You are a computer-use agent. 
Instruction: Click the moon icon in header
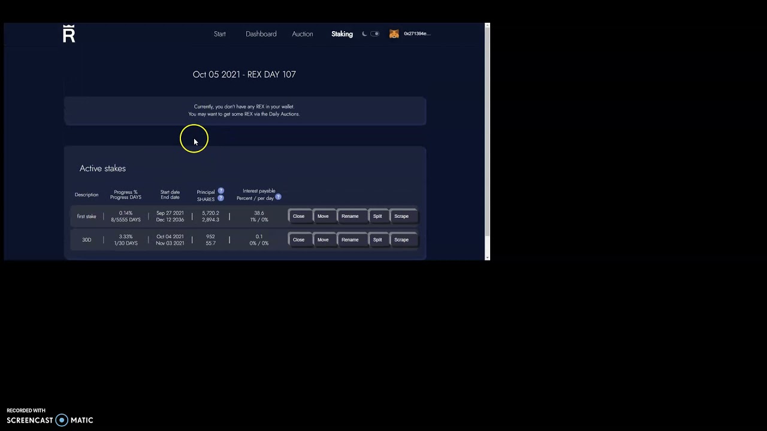click(x=364, y=34)
